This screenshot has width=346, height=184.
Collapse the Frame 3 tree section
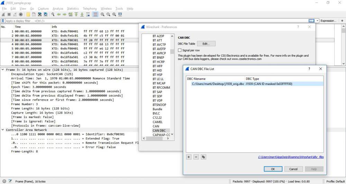click(x=3, y=70)
